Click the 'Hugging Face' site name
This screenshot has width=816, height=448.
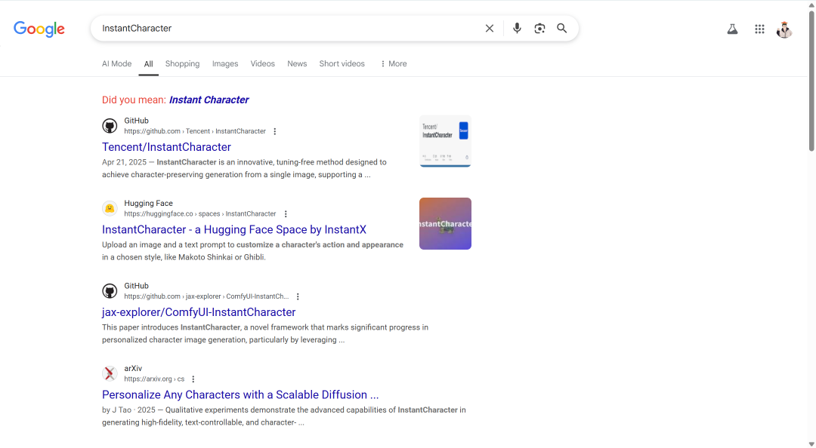(148, 203)
